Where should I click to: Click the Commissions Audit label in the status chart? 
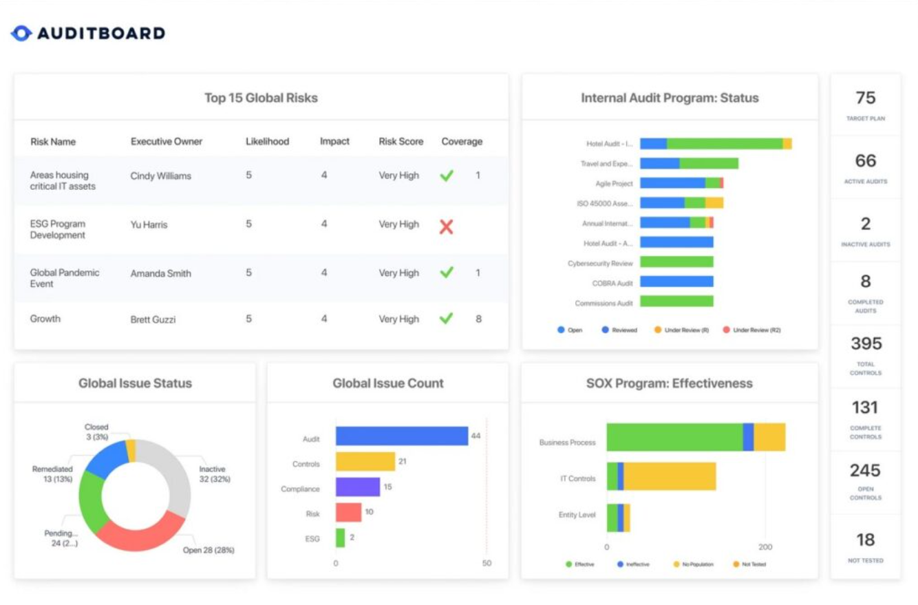[604, 302]
